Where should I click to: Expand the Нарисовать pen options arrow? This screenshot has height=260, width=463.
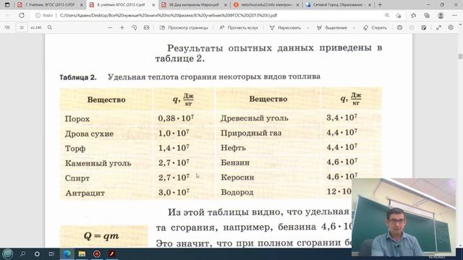[x=308, y=27]
